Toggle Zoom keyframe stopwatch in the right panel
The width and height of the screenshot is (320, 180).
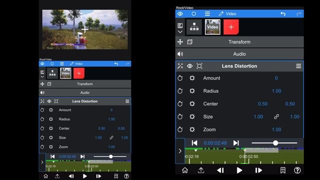[x=180, y=129]
